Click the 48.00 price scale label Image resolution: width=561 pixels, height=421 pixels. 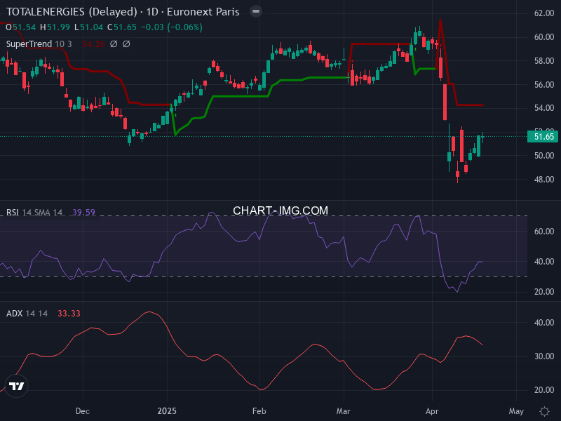pos(544,180)
